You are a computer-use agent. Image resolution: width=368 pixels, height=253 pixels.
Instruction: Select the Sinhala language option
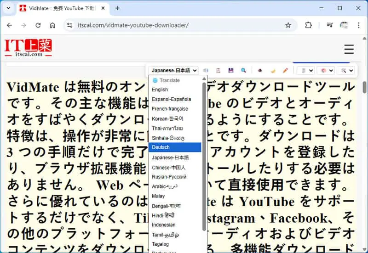175,138
